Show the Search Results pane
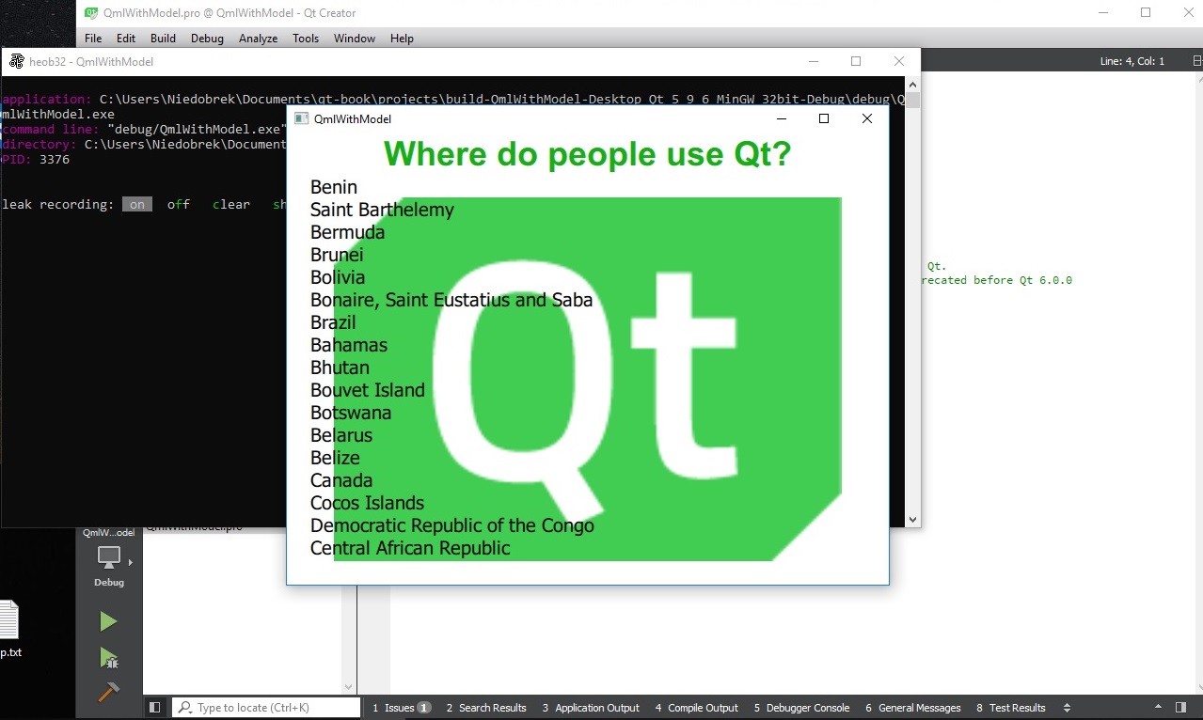 (x=485, y=708)
